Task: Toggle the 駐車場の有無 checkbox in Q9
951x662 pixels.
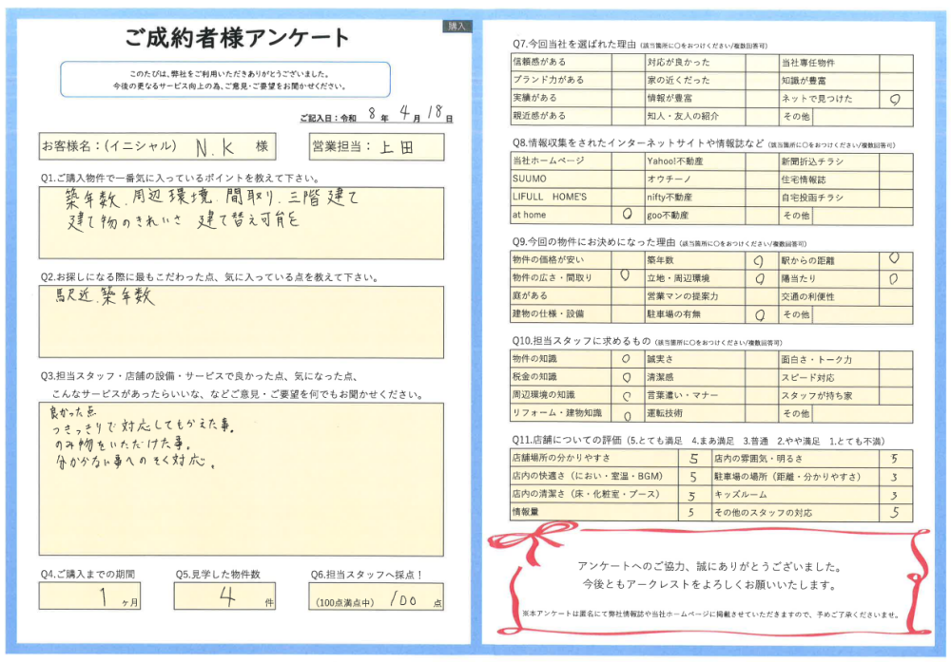Action: tap(760, 313)
